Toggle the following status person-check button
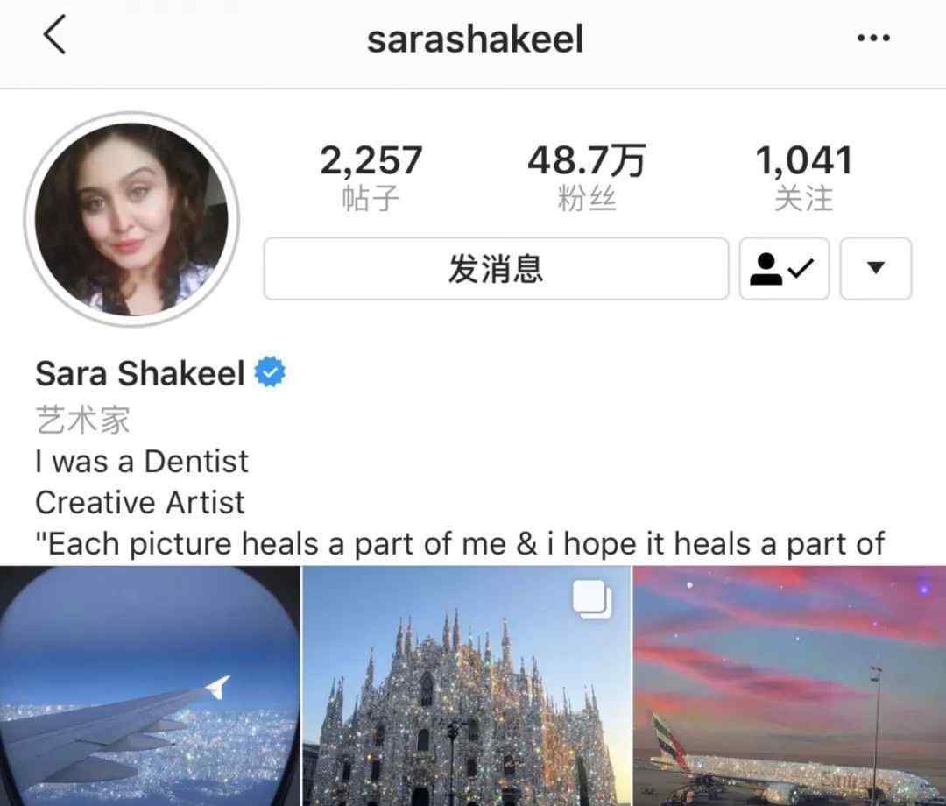Screen dimensions: 946x806 784,268
